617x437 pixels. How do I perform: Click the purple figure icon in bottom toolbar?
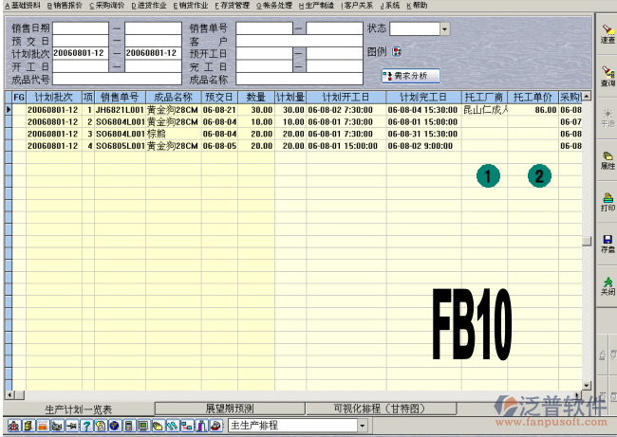pos(201,426)
